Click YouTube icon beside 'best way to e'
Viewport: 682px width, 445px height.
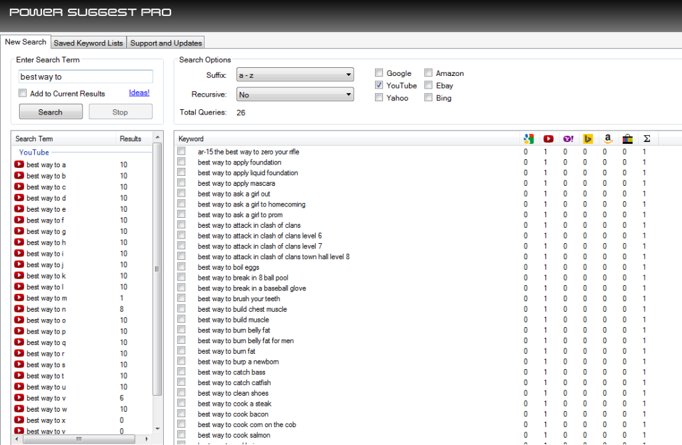19,209
